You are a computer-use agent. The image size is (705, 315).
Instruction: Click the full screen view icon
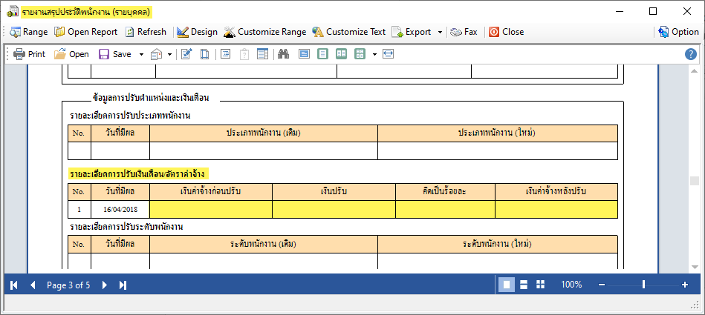click(x=305, y=54)
